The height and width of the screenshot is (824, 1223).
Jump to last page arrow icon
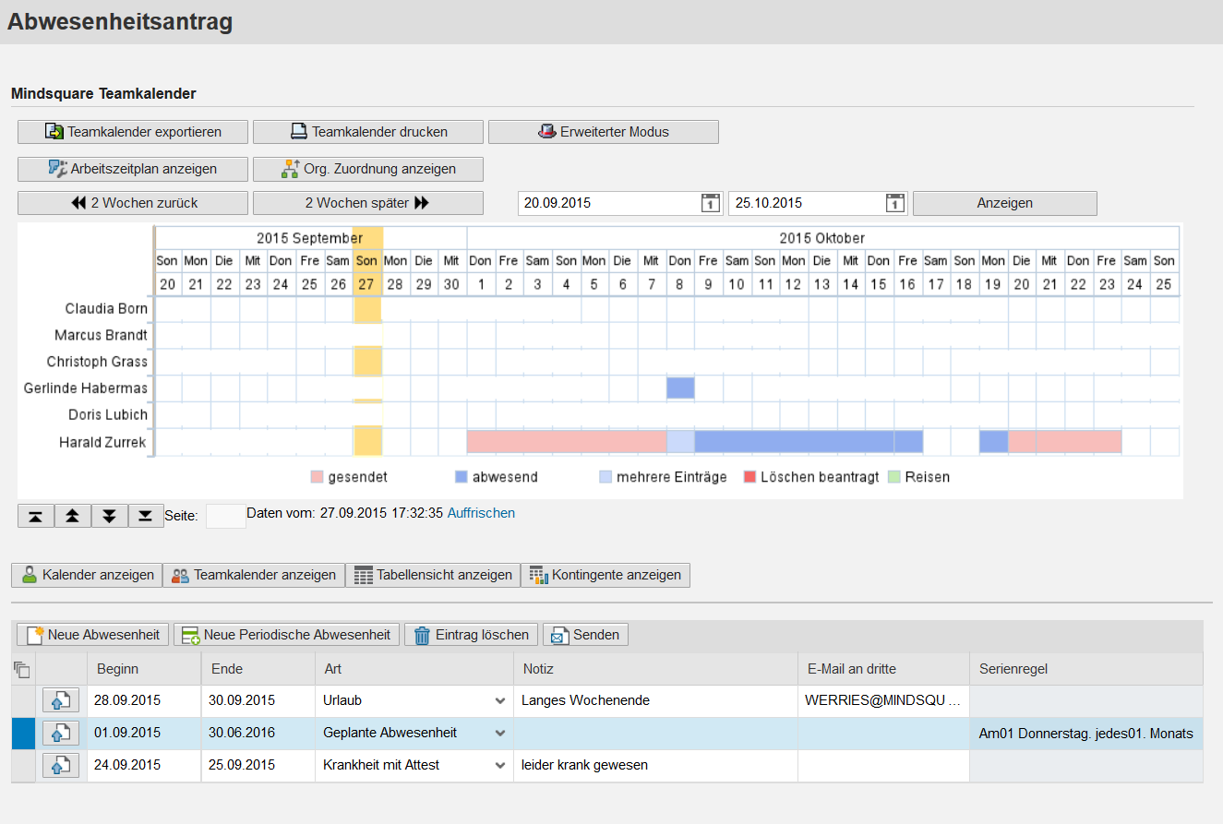coord(146,516)
